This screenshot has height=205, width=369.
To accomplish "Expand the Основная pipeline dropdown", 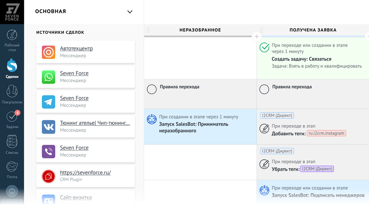I will click(130, 12).
